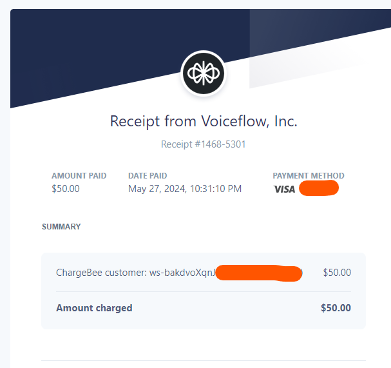
Task: Click the $50.00 line item price
Action: click(337, 273)
